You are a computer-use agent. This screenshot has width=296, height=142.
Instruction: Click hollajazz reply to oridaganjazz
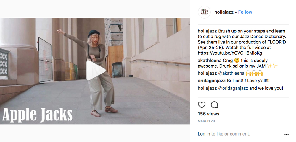click(207, 88)
